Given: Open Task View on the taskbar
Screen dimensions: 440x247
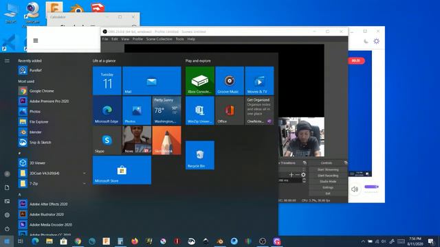Looking at the screenshot, I should coord(21,241).
